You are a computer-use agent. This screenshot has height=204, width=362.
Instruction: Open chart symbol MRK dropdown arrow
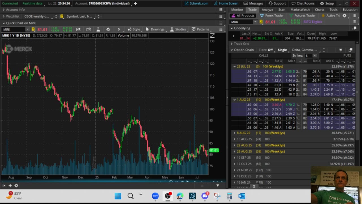click(27, 29)
